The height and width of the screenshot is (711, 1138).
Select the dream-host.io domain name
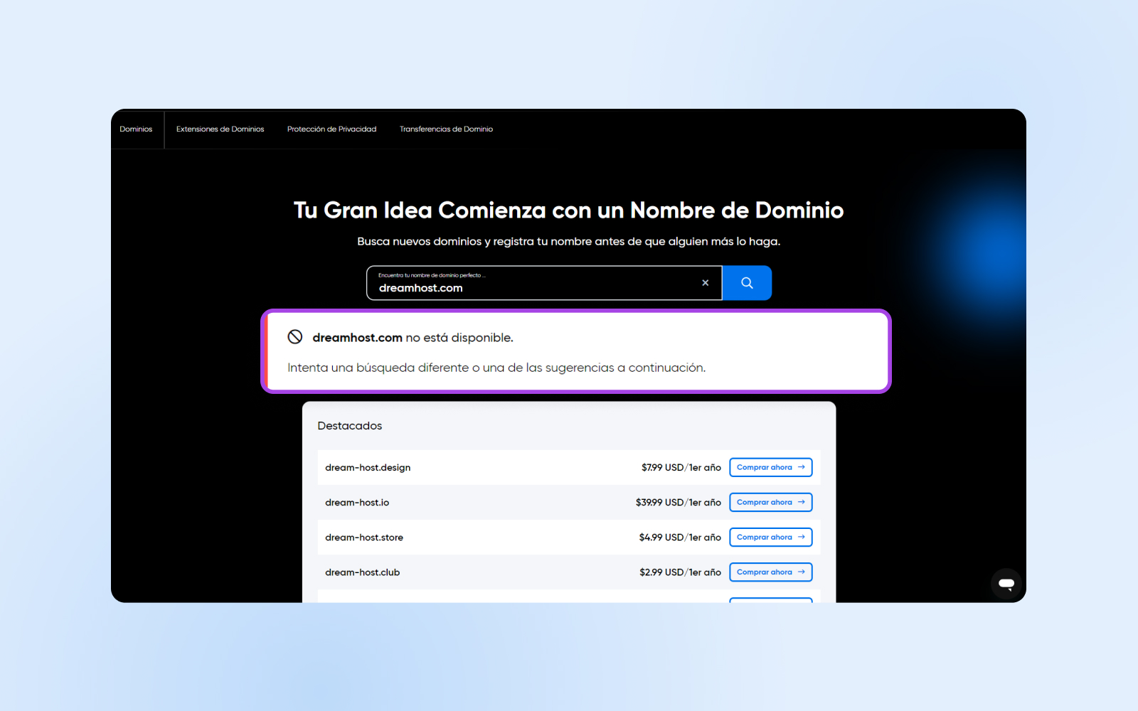[357, 503]
